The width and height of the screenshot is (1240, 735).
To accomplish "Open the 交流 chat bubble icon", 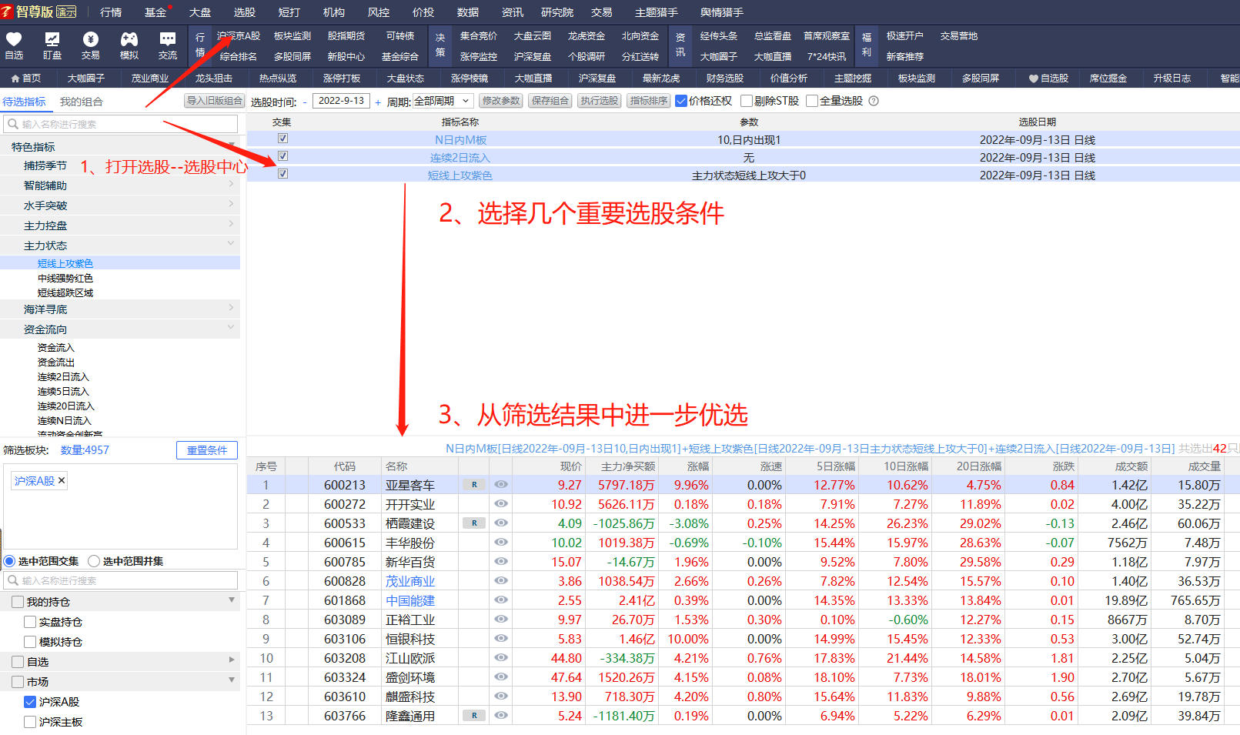I will [168, 38].
